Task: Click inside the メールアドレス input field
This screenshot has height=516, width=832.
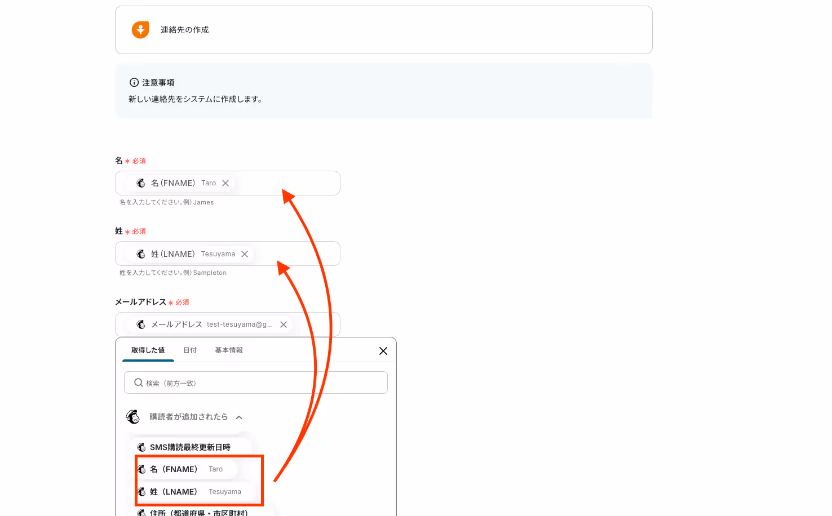Action: point(228,324)
